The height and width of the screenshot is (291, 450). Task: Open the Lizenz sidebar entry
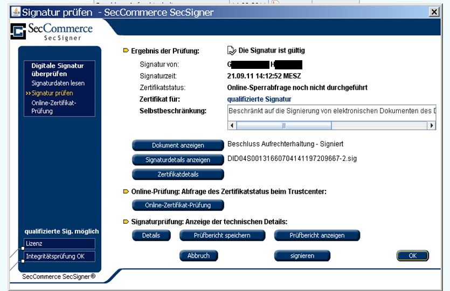point(59,244)
